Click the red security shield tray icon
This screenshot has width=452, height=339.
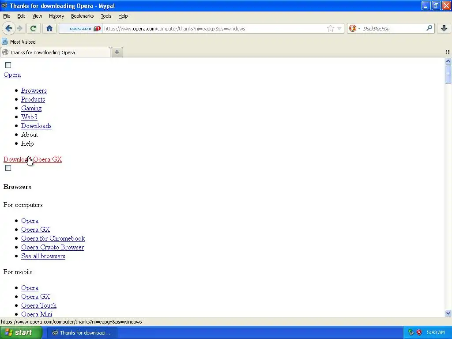tap(419, 333)
